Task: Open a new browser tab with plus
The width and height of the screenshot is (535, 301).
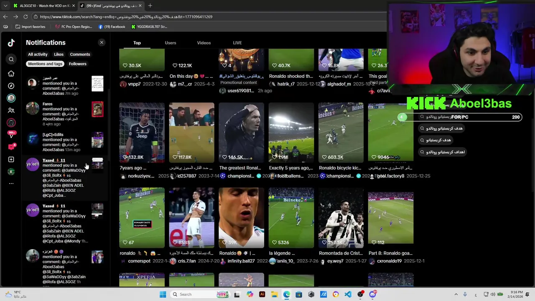Action: point(150,6)
